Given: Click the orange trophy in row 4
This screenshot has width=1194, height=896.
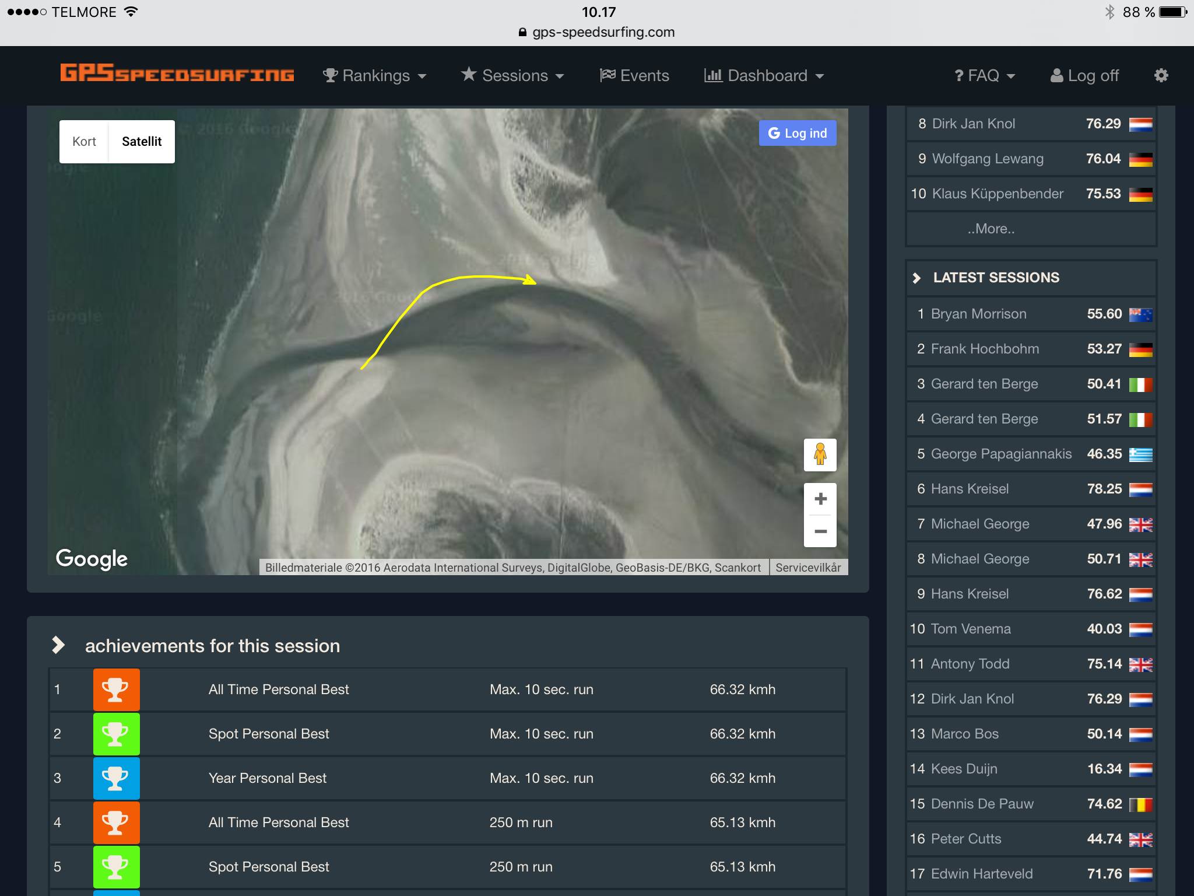Looking at the screenshot, I should click(x=116, y=822).
